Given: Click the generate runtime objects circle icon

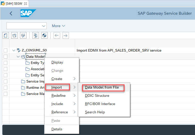Looking at the screenshot, I should tap(44, 36).
